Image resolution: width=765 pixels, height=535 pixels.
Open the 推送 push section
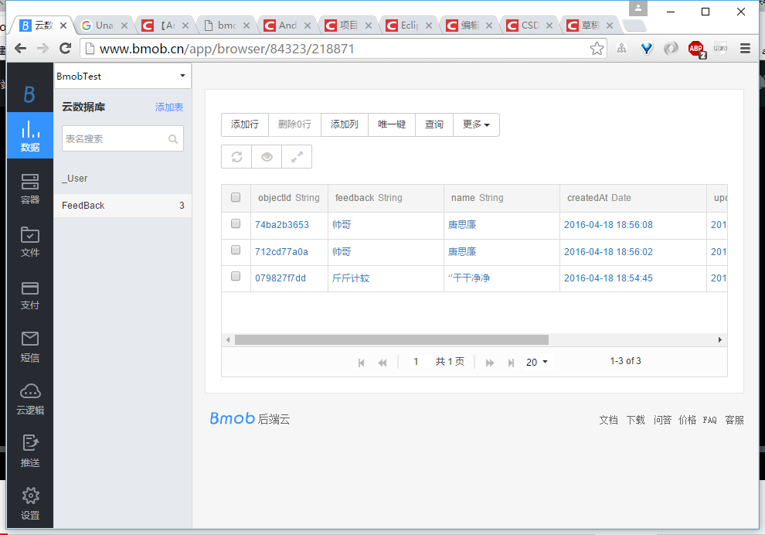pyautogui.click(x=30, y=452)
